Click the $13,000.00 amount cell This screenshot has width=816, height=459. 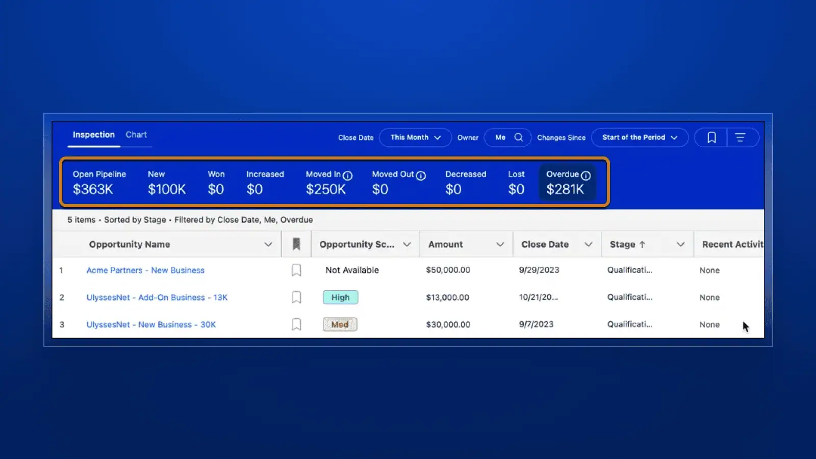[x=447, y=297]
